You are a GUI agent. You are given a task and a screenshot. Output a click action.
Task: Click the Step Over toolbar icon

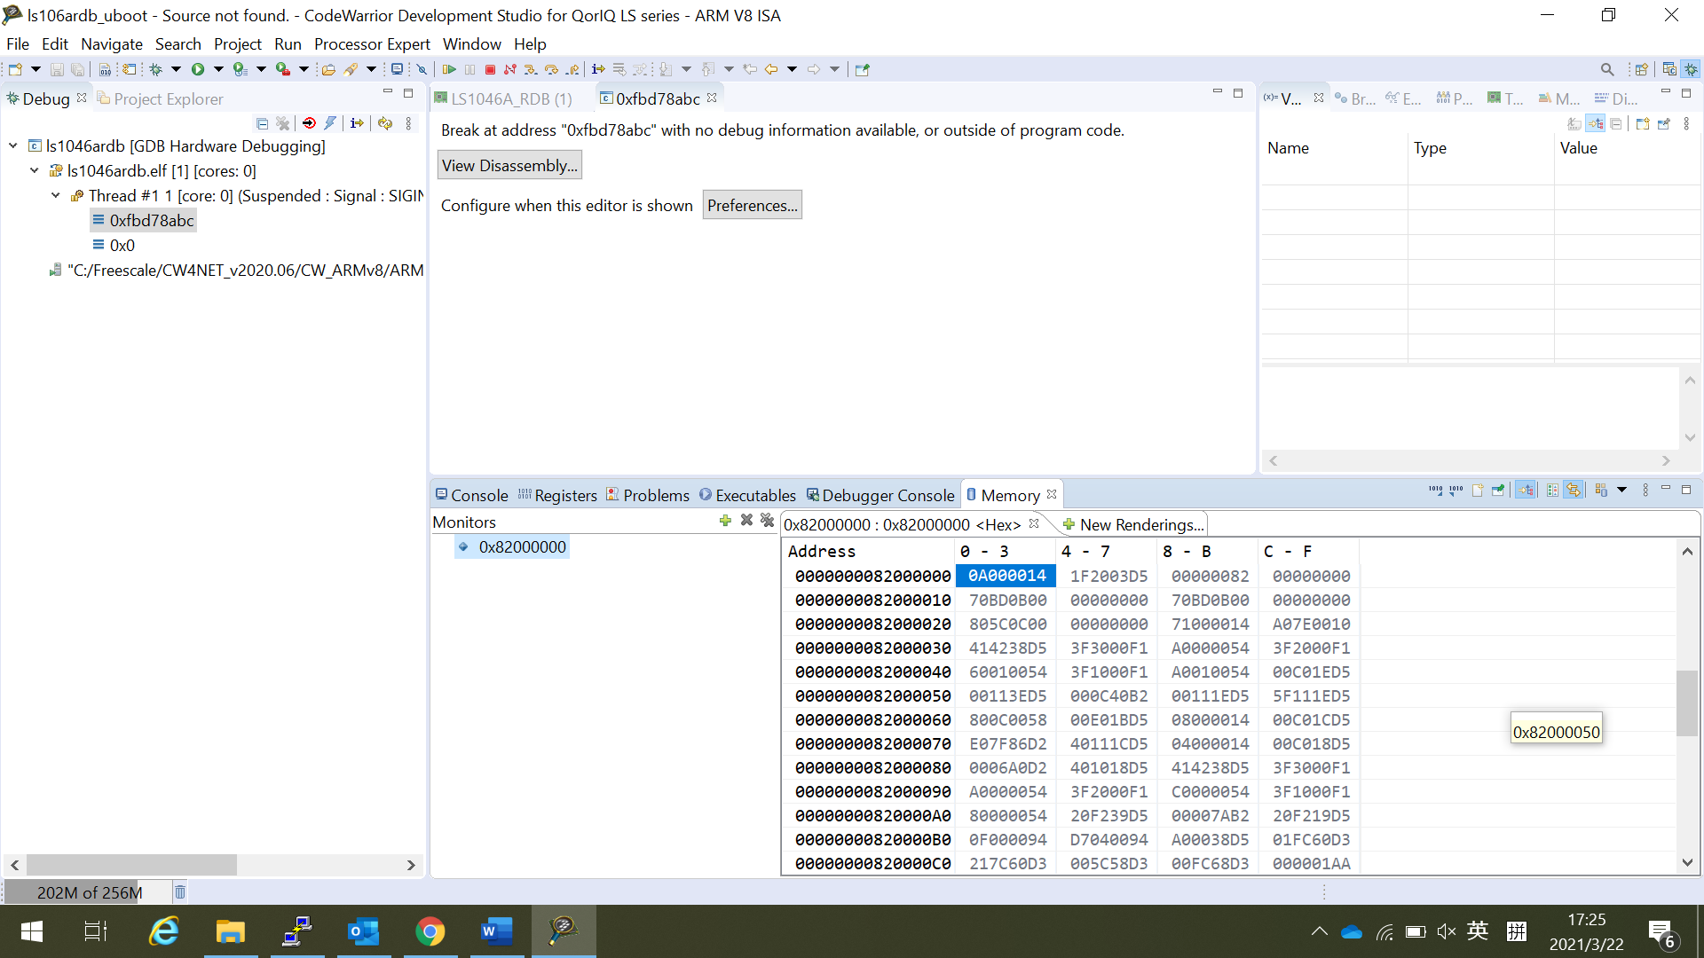pyautogui.click(x=551, y=69)
